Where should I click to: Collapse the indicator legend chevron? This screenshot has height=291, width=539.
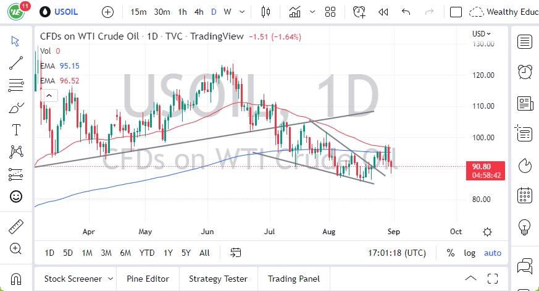pos(49,95)
